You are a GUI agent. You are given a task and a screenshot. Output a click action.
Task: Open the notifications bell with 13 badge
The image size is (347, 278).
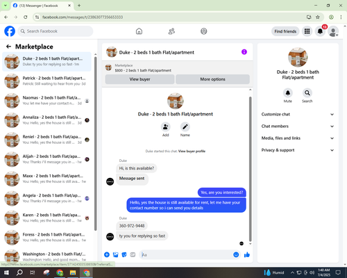[320, 31]
